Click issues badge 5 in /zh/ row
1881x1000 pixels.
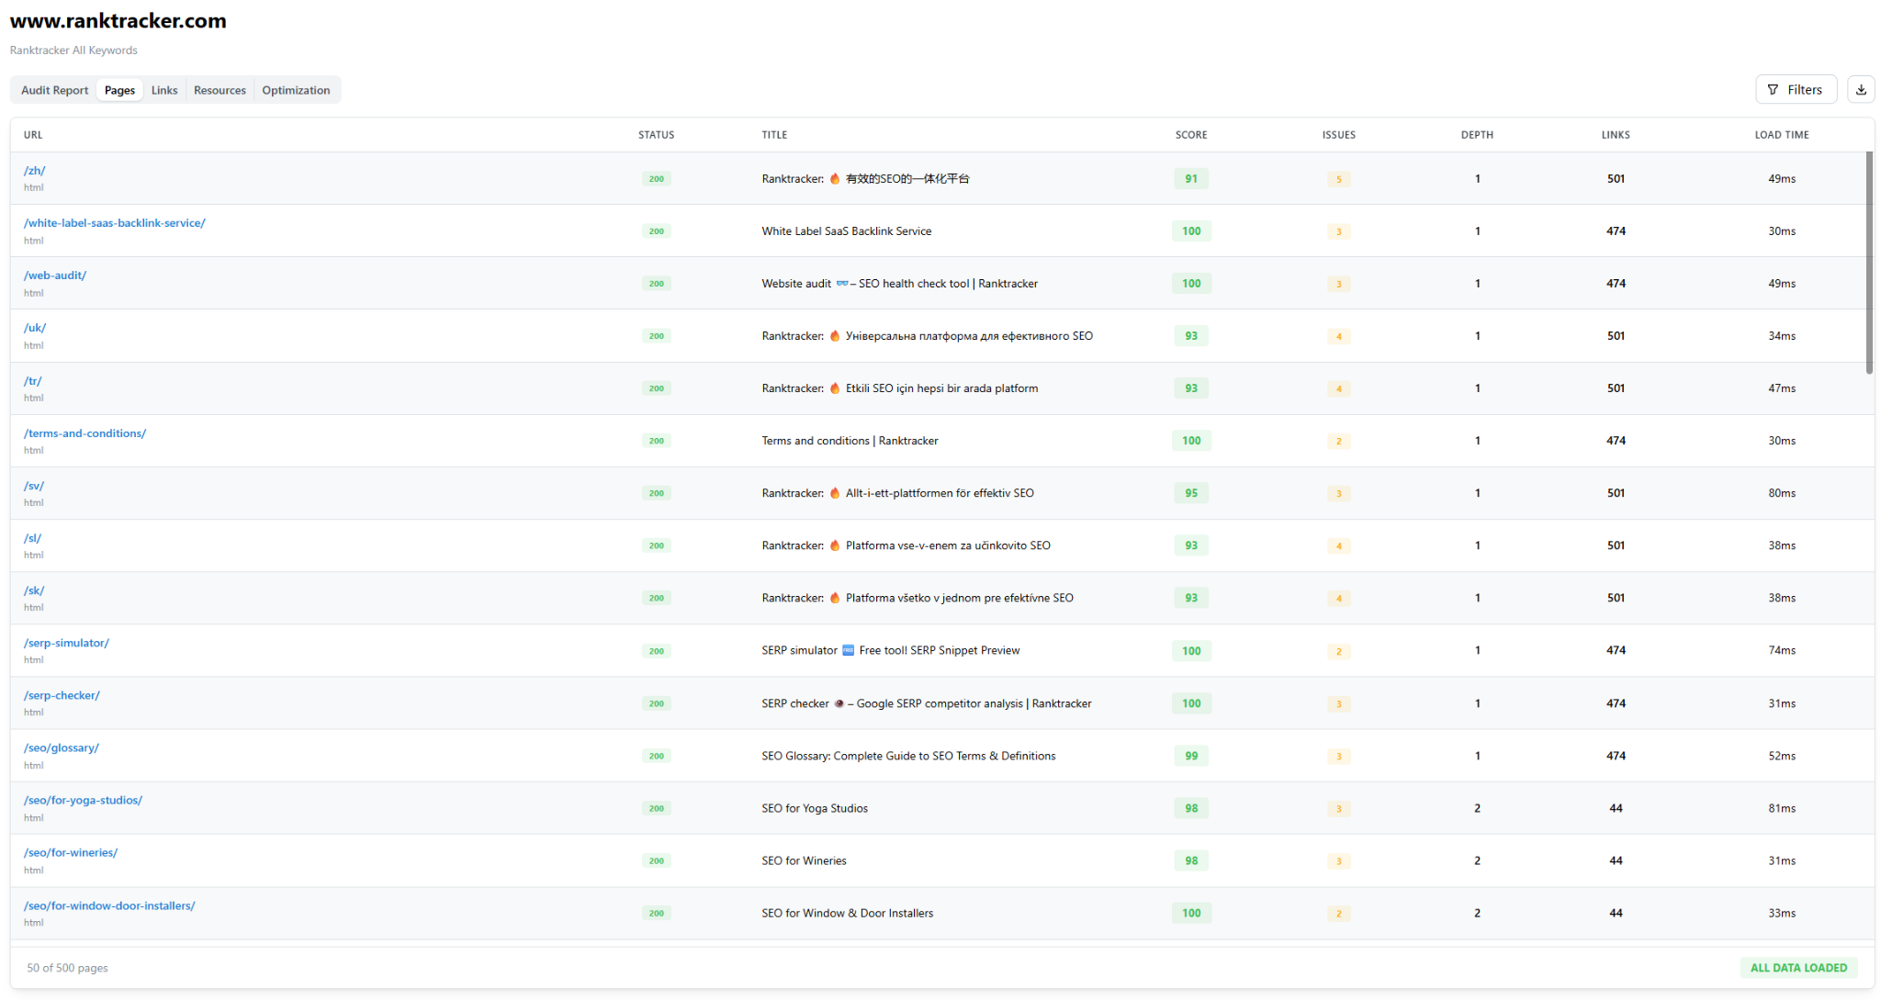pyautogui.click(x=1338, y=179)
